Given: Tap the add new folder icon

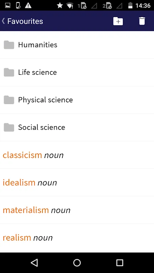Looking at the screenshot, I should coord(118,21).
